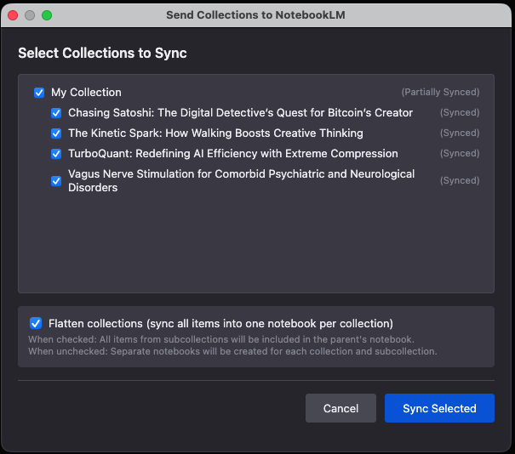Click the 'When unchecked' help text line

[x=232, y=351]
